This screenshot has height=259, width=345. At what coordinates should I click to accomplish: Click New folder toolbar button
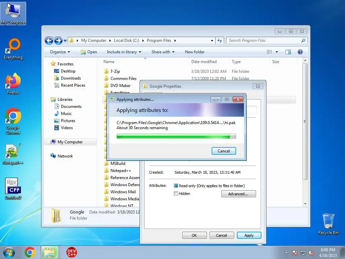[195, 52]
